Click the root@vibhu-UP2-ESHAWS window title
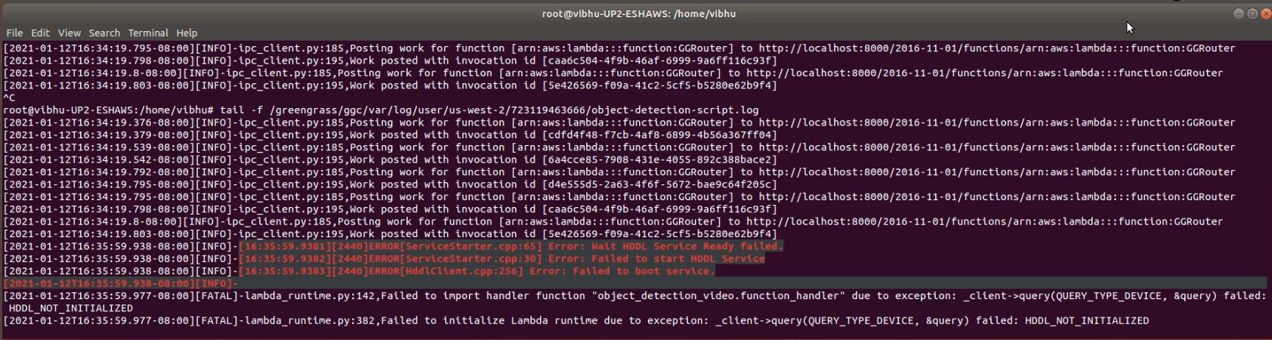This screenshot has height=340, width=1272. [638, 14]
